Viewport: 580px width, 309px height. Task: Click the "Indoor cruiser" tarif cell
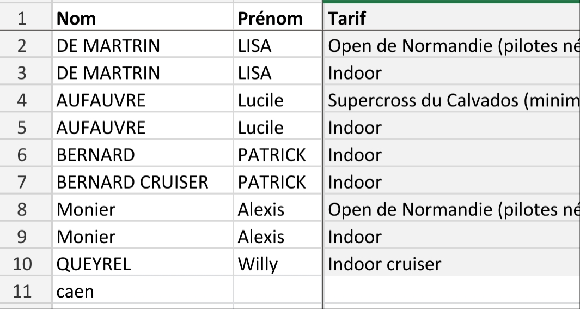click(x=451, y=264)
